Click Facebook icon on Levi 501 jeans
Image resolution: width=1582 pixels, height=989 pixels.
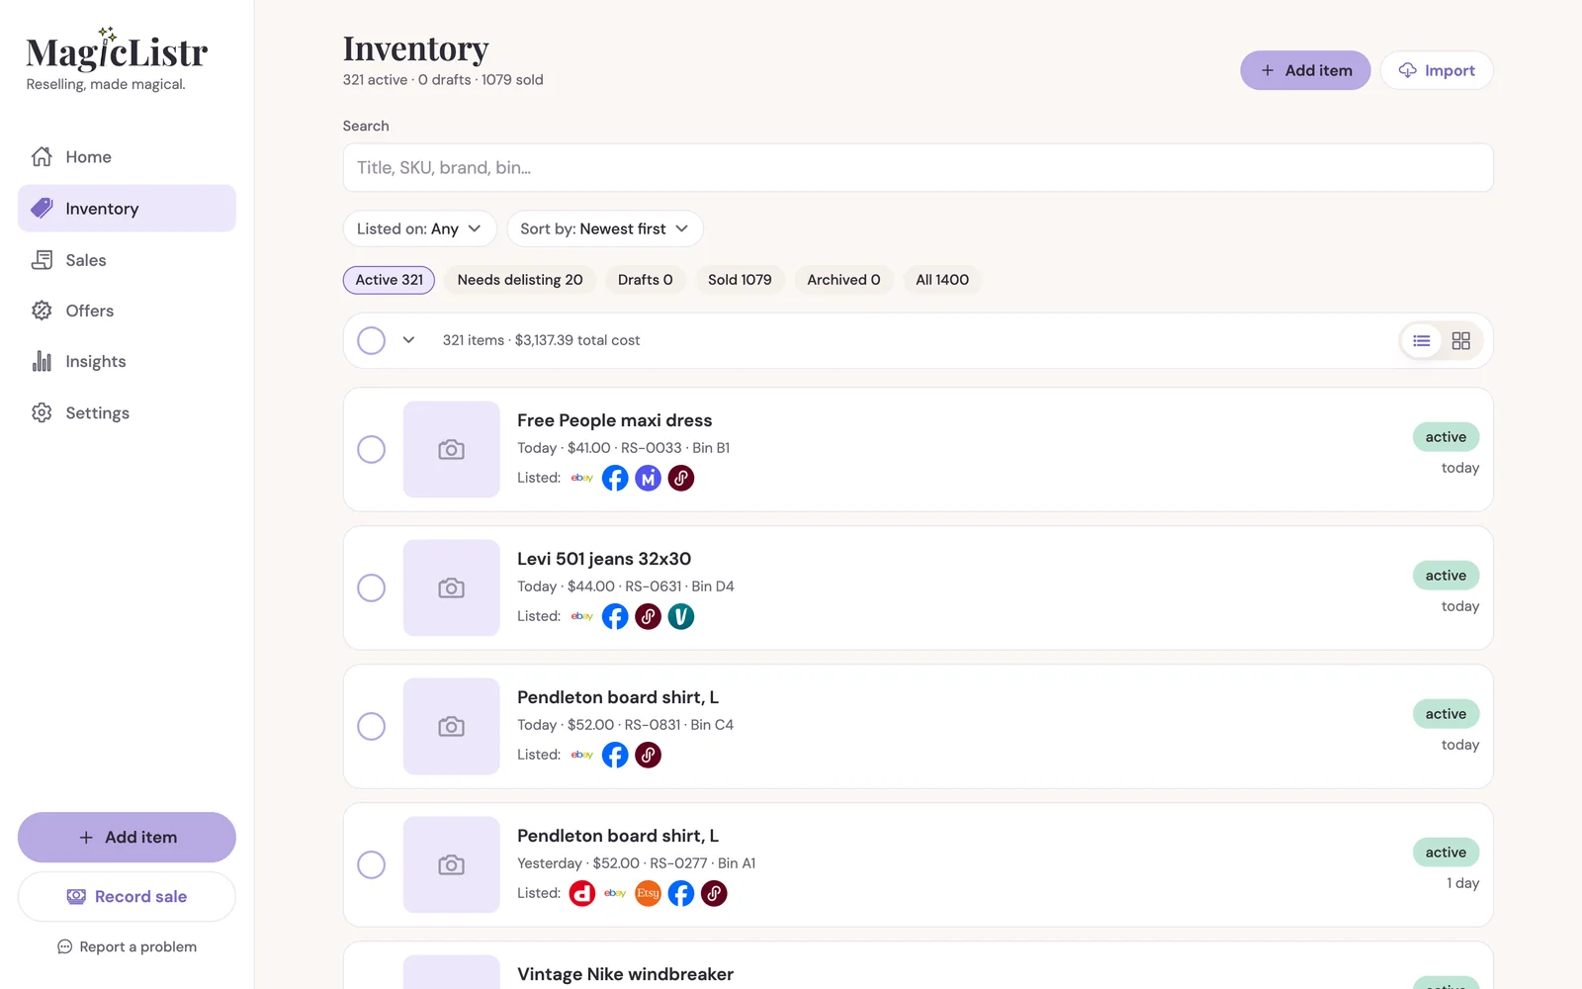[615, 617]
